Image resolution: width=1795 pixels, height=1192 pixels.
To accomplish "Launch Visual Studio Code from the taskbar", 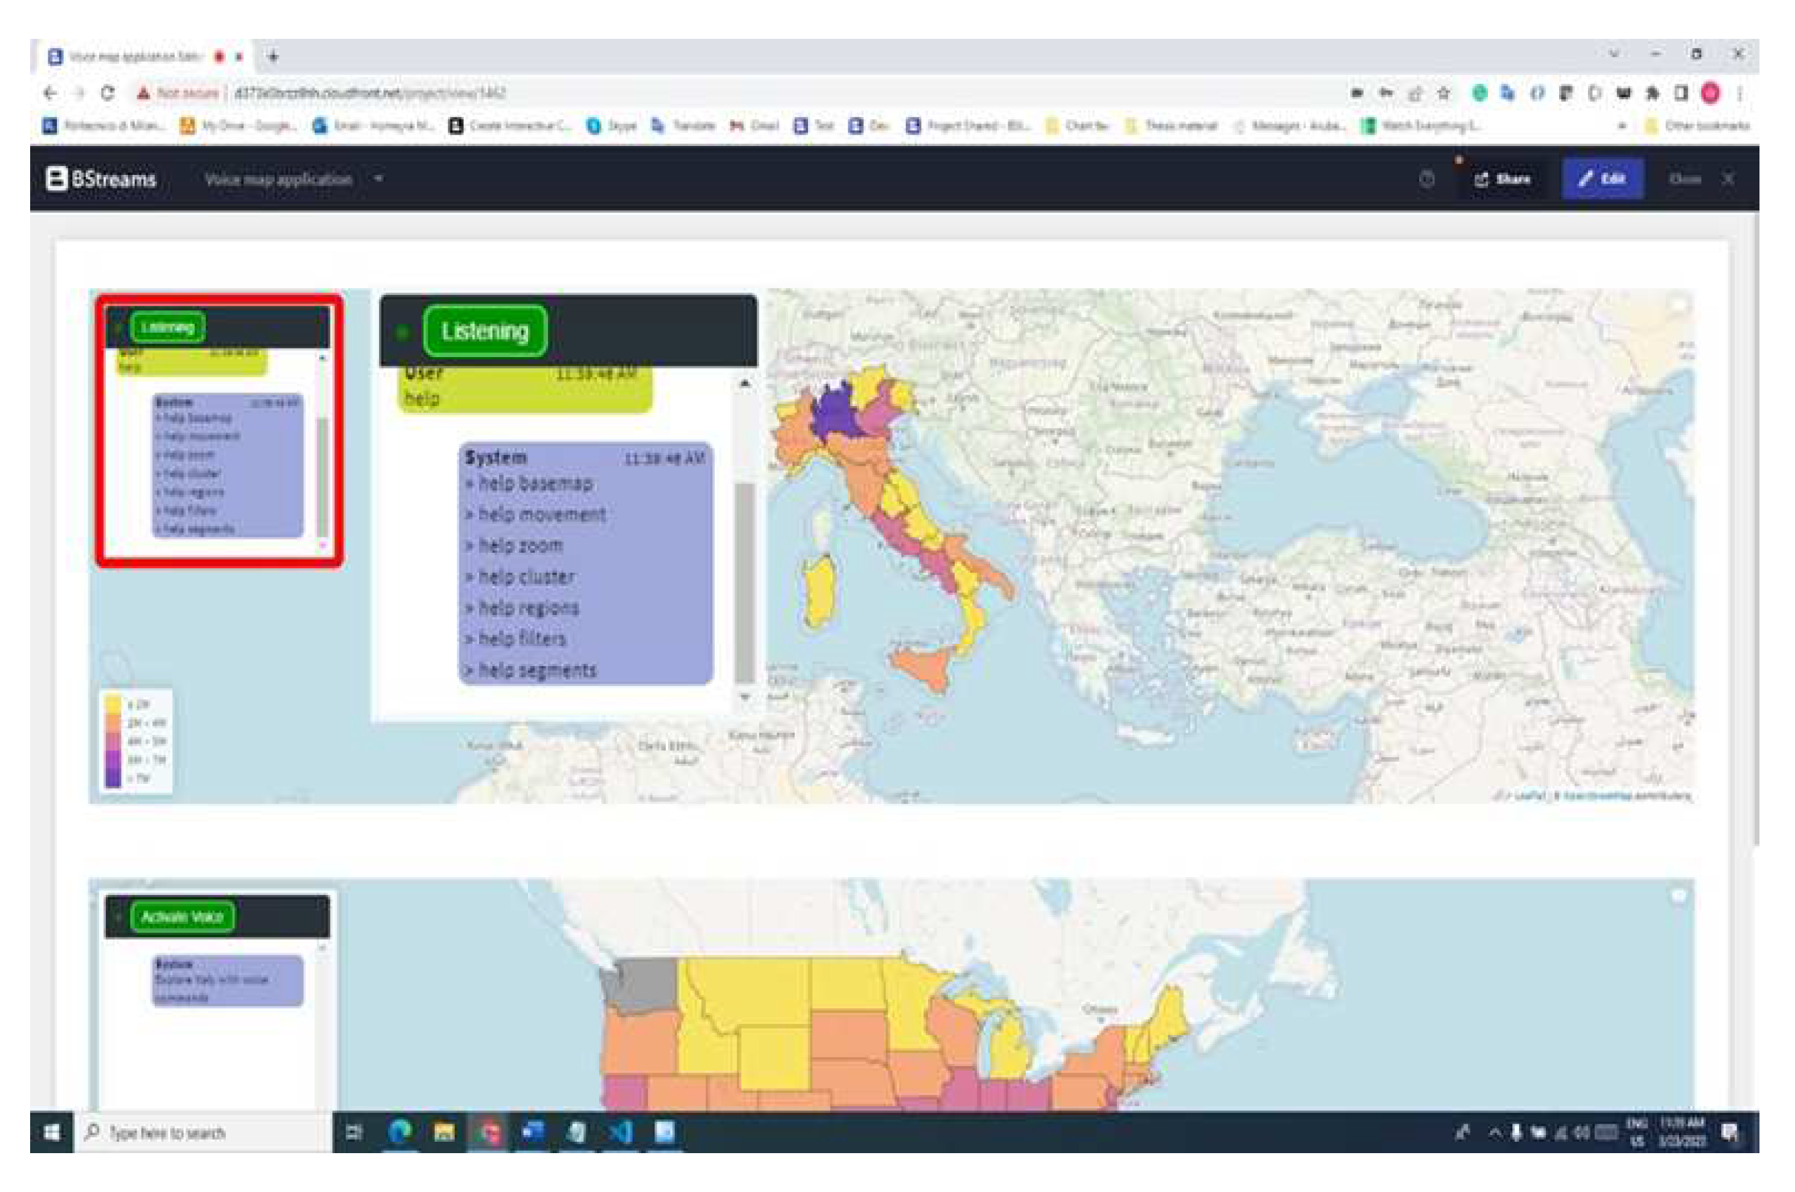I will tap(622, 1132).
